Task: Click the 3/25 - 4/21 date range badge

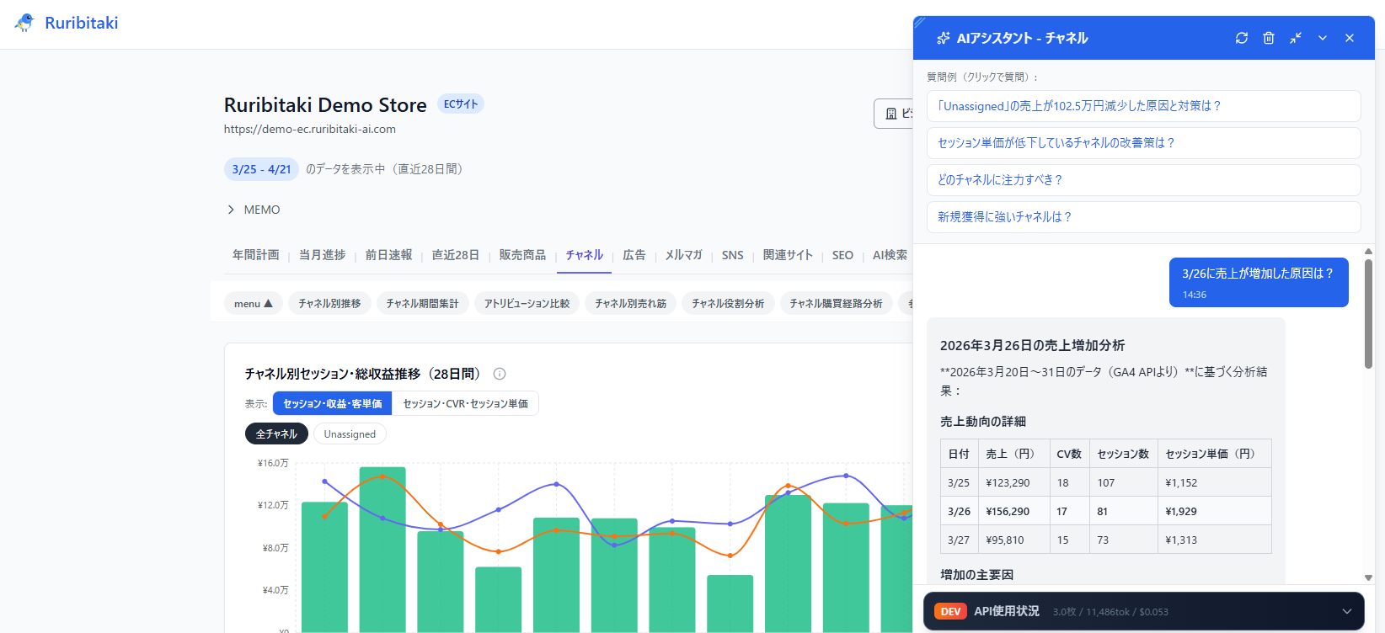Action: 261,169
